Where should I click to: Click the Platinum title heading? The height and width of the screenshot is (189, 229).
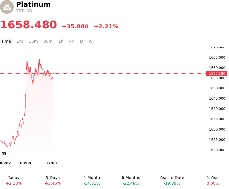point(33,5)
